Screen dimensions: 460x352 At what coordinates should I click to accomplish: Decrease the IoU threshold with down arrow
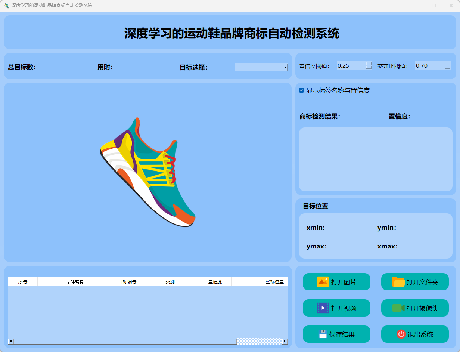(x=447, y=68)
